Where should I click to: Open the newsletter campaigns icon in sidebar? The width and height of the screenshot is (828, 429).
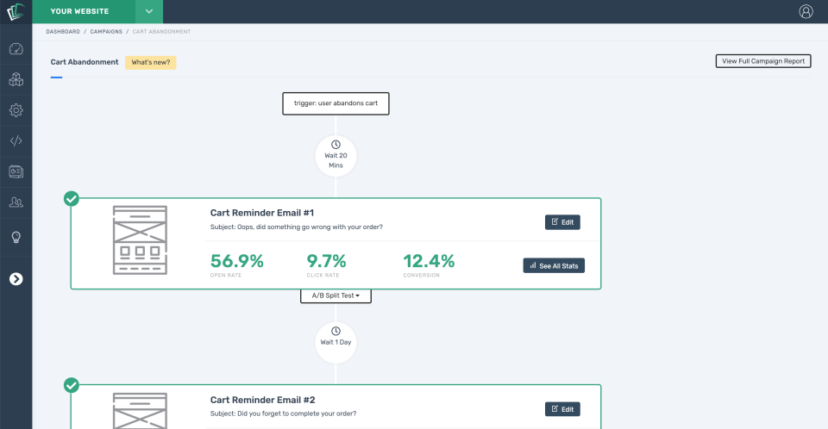point(16,171)
